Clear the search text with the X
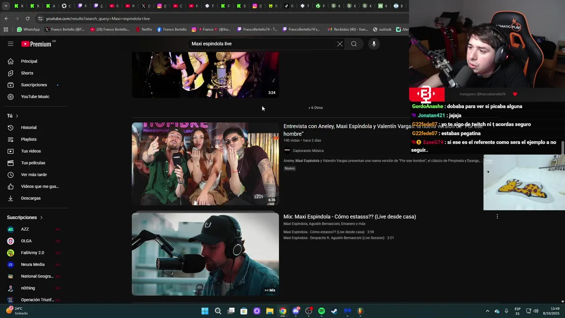565x318 pixels. [x=340, y=44]
